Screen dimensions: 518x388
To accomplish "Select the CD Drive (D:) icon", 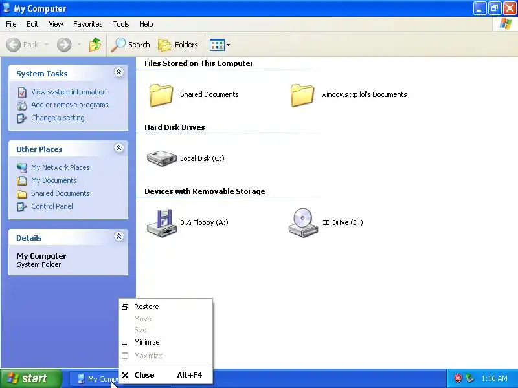I will (x=303, y=222).
